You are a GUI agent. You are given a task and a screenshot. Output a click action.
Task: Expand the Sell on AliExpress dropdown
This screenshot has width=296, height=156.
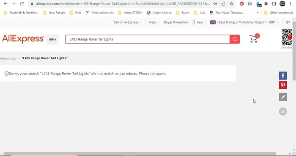pyautogui.click(x=127, y=22)
